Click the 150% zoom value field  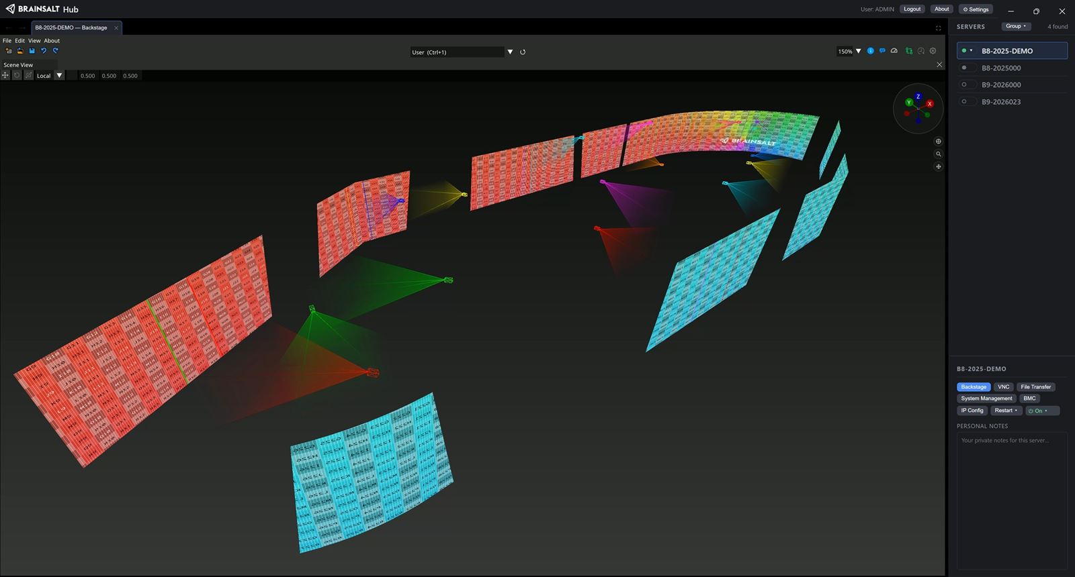point(845,51)
